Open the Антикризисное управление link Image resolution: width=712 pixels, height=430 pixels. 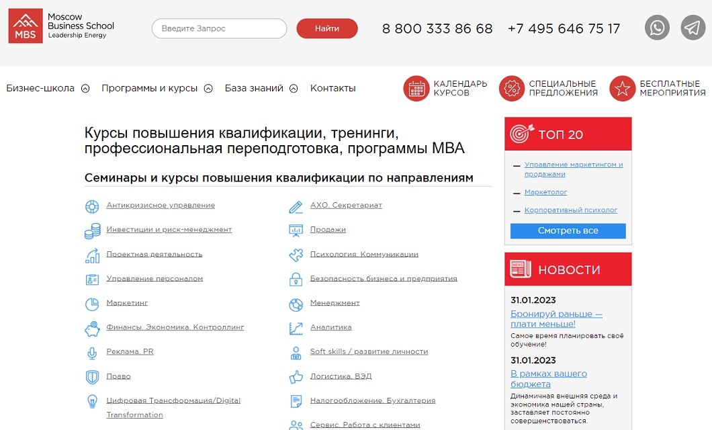(161, 205)
